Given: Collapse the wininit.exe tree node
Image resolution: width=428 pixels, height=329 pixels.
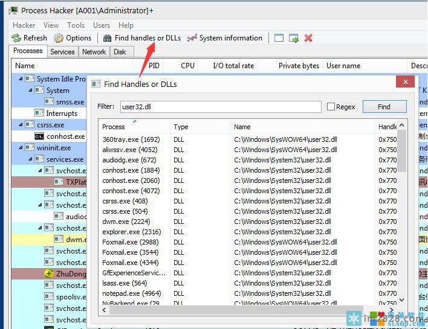Looking at the screenshot, I should click(x=21, y=148).
